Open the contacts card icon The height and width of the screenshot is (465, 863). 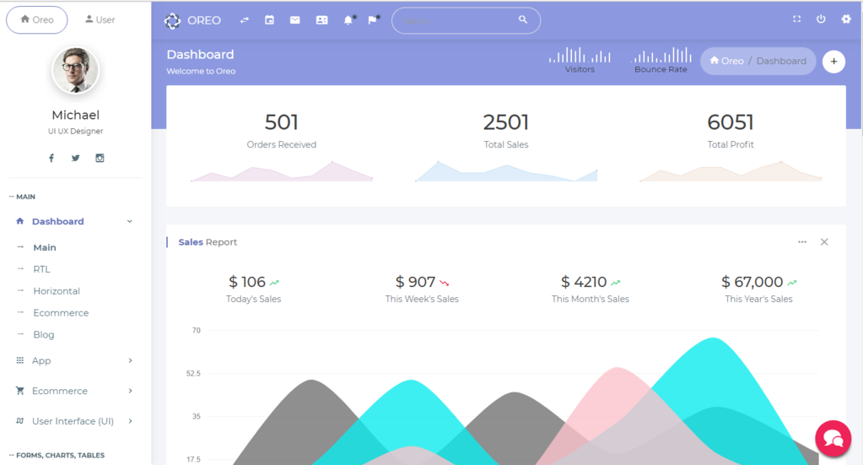coord(321,19)
